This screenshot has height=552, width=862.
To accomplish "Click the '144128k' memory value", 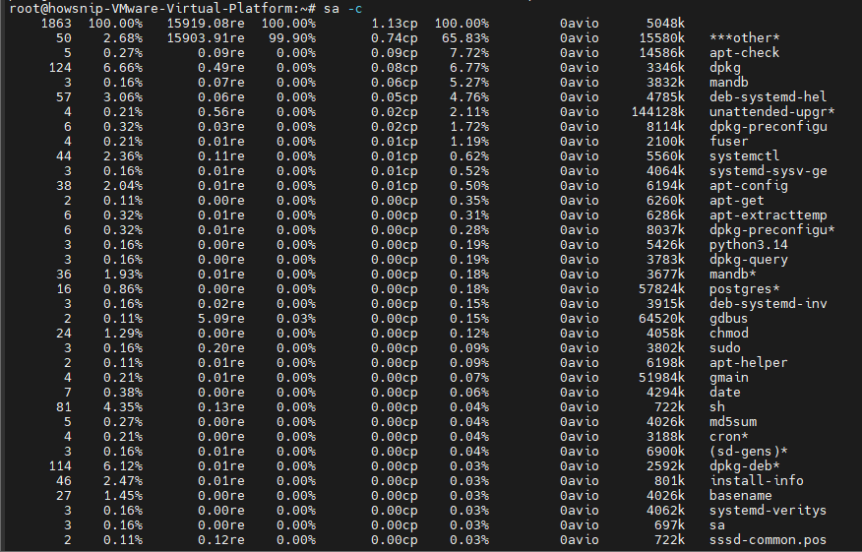I will (658, 111).
